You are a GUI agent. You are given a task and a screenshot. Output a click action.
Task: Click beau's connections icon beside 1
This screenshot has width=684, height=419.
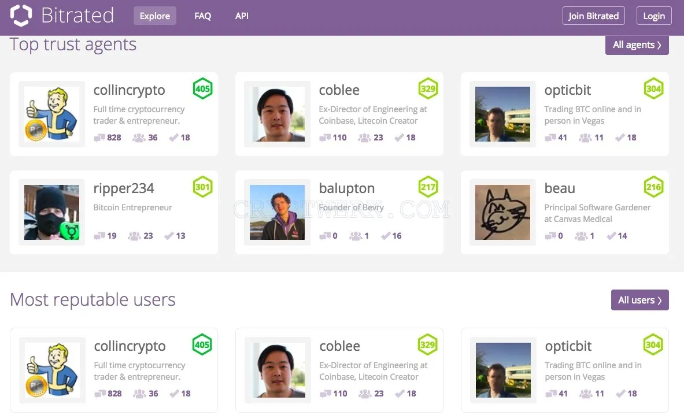coord(581,236)
